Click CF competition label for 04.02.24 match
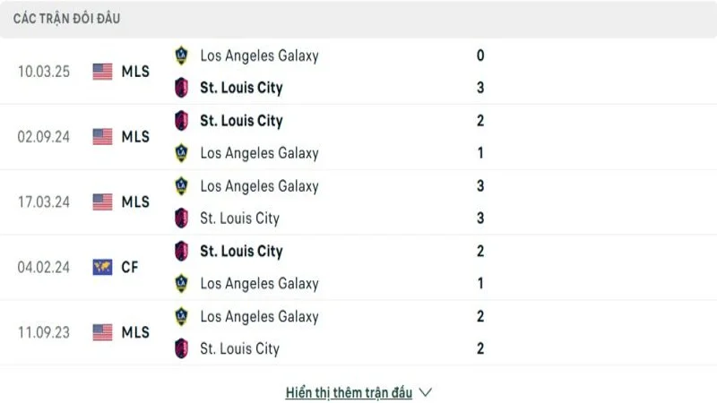Image resolution: width=717 pixels, height=403 pixels. (x=130, y=267)
